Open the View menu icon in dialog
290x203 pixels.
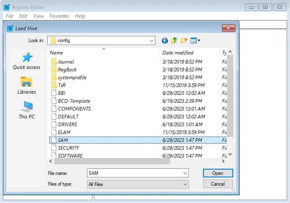[193, 40]
